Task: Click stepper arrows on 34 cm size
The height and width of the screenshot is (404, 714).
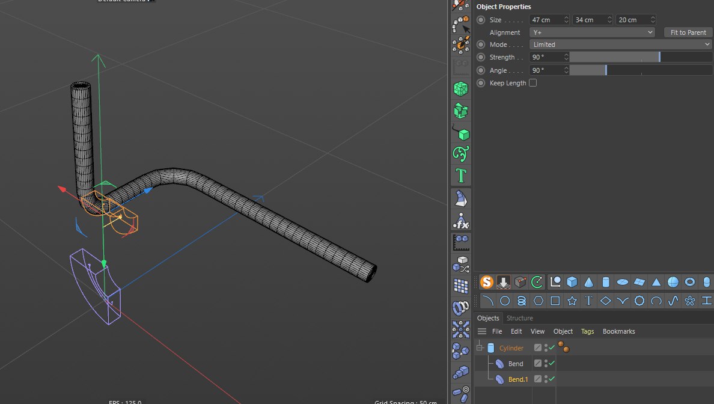Action: [x=609, y=20]
